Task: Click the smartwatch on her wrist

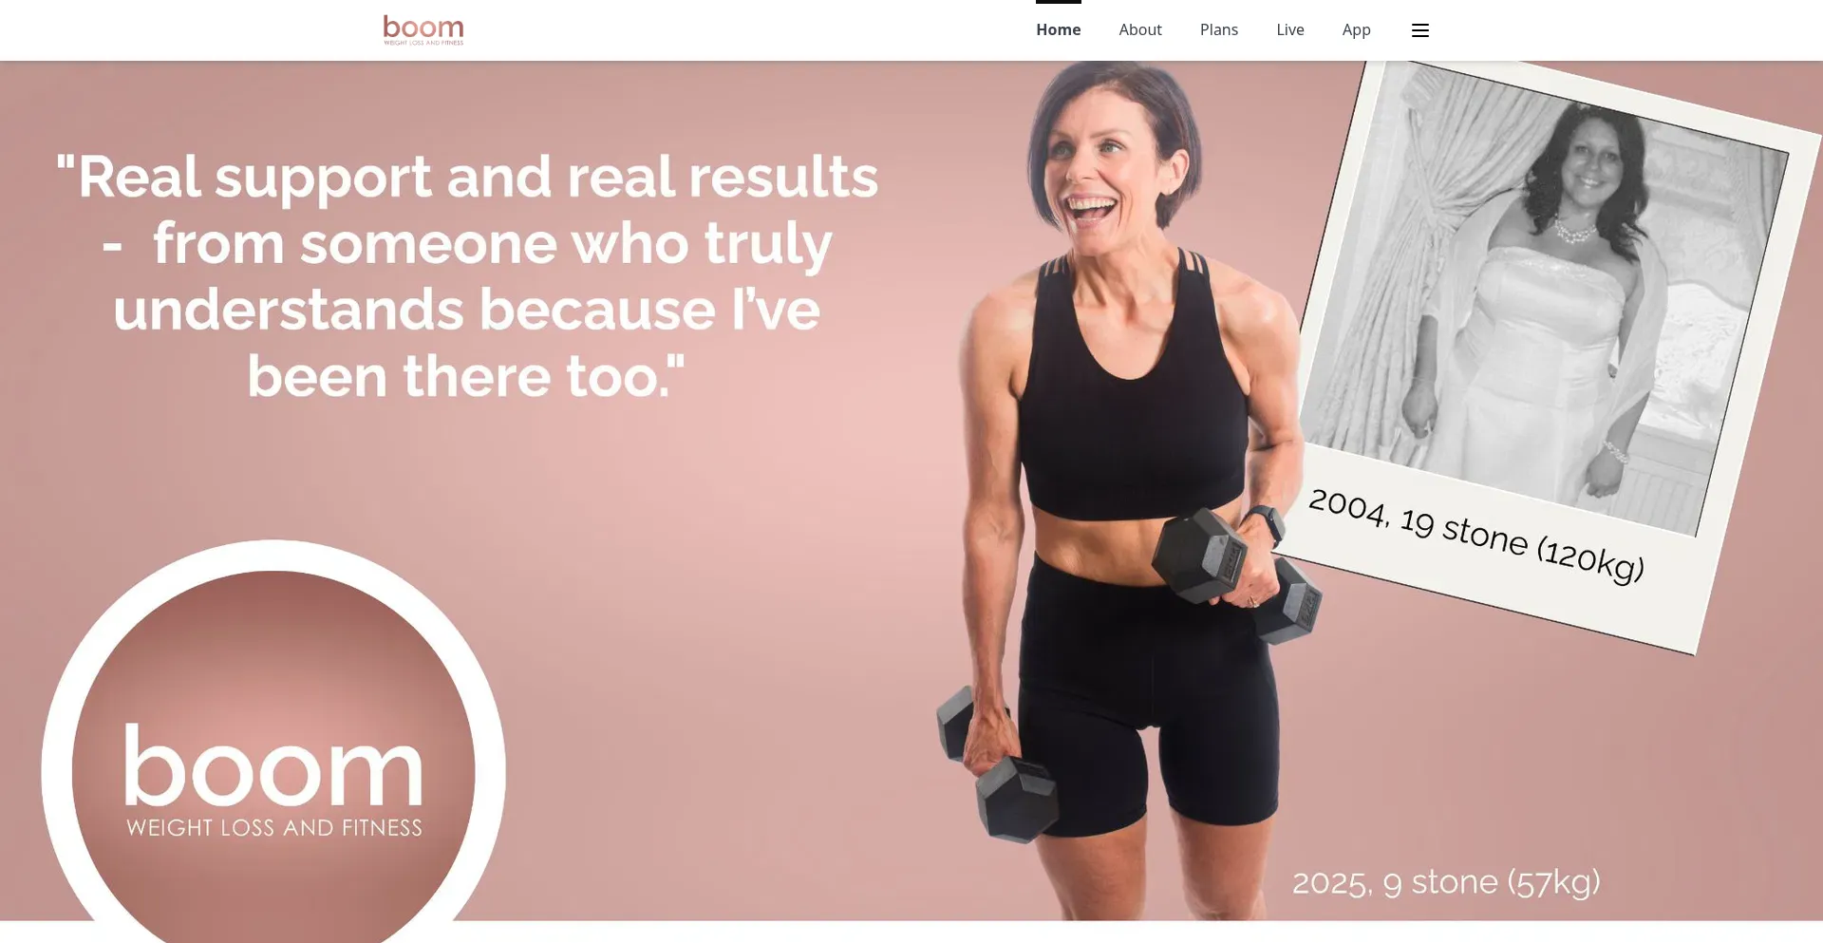Action: pos(1266,524)
